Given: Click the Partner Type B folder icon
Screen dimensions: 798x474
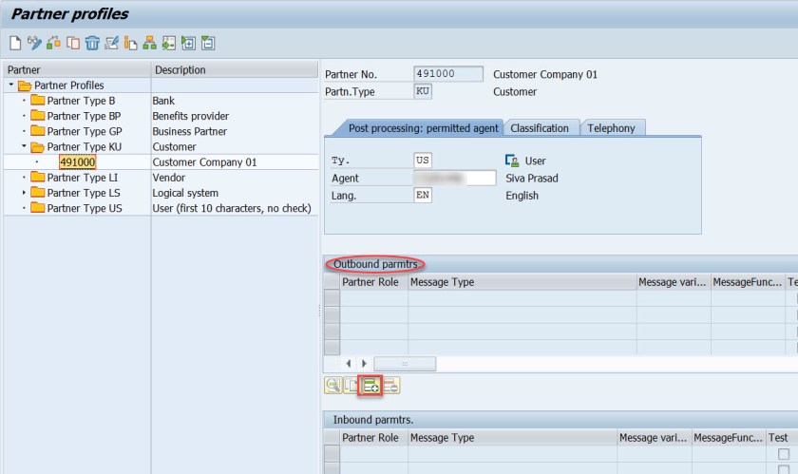Looking at the screenshot, I should (38, 100).
